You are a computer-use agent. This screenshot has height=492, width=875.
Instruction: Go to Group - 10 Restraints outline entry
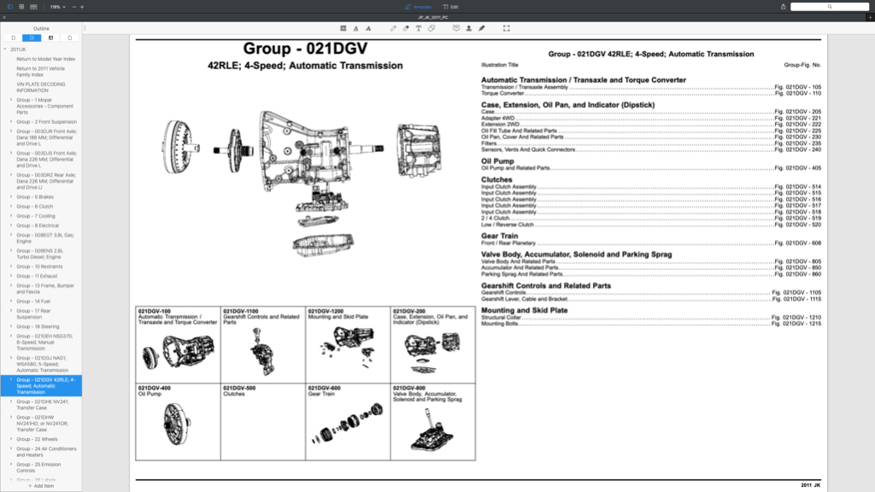(x=39, y=266)
